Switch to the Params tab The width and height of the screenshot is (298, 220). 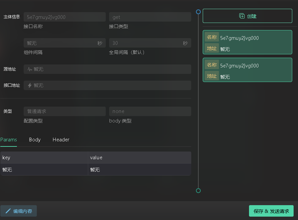click(8, 140)
